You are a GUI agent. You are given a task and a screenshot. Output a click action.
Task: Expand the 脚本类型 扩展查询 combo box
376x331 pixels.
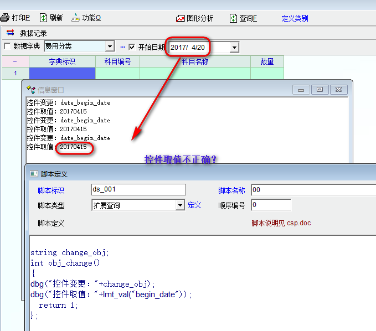[x=180, y=205]
